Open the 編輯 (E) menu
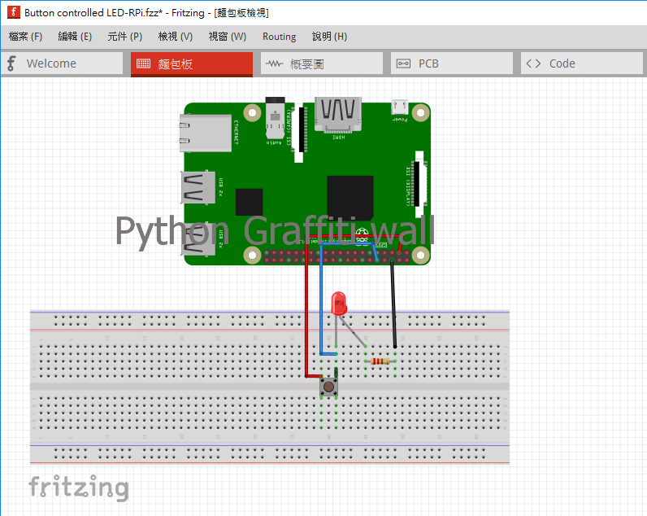This screenshot has height=516, width=647. (x=75, y=37)
